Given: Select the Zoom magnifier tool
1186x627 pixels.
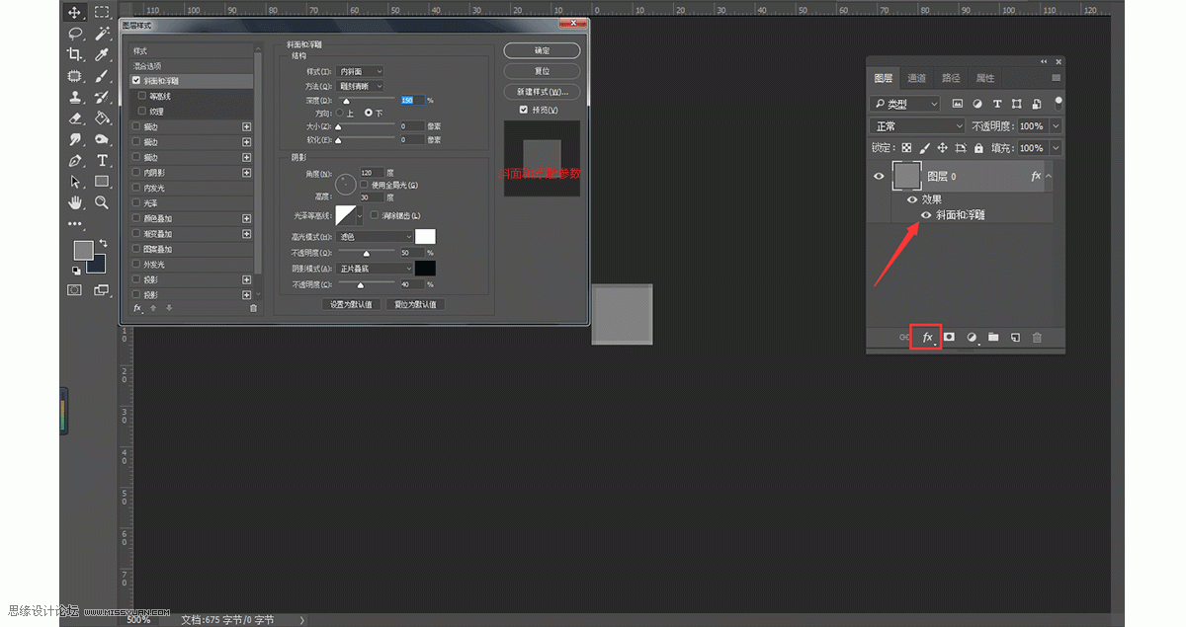Looking at the screenshot, I should (x=102, y=202).
